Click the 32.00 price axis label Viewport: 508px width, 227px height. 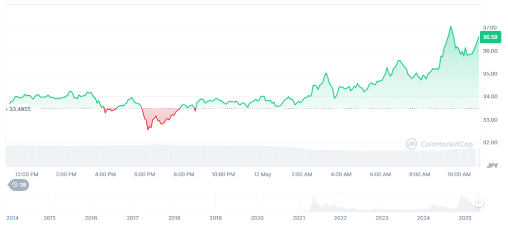tap(490, 142)
